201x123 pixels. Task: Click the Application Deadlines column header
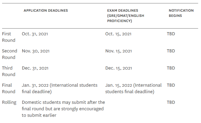tap(46, 11)
